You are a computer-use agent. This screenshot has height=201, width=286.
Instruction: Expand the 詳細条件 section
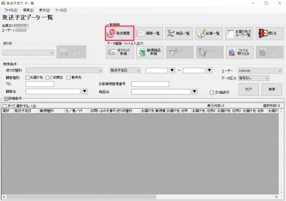pyautogui.click(x=6, y=99)
